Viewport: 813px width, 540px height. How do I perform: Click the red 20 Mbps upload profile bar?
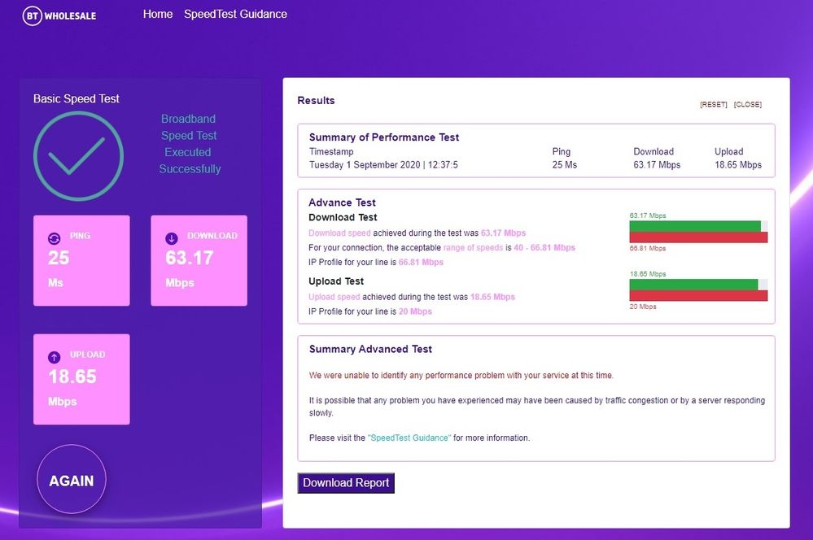click(x=698, y=296)
